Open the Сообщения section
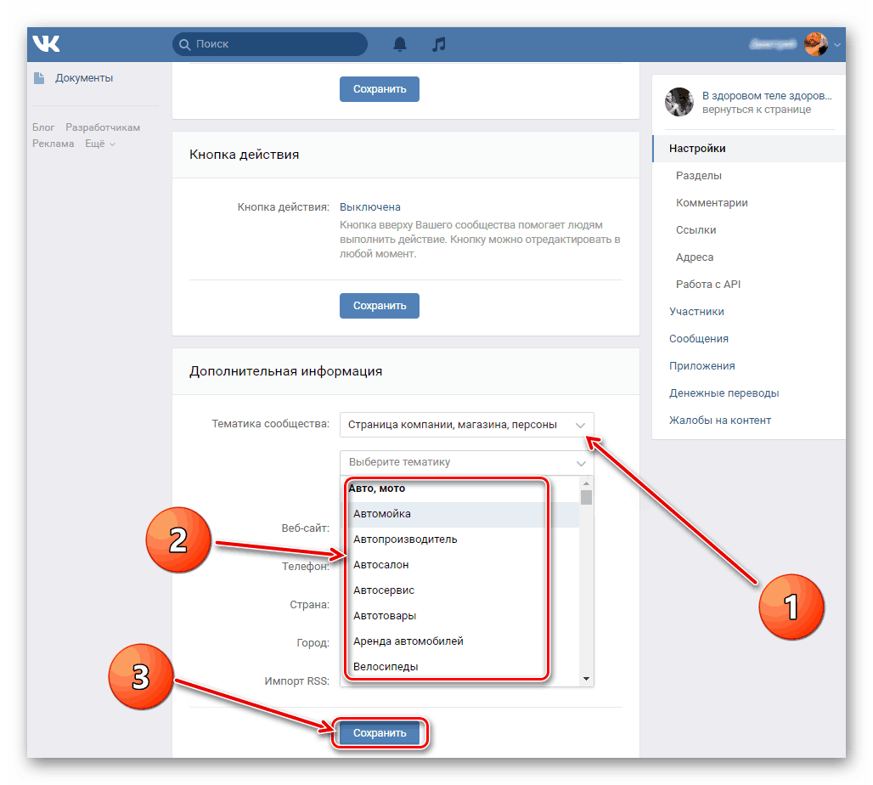873x785 pixels. click(699, 339)
